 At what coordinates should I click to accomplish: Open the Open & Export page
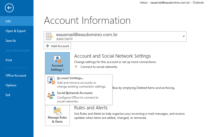[x=16, y=31]
